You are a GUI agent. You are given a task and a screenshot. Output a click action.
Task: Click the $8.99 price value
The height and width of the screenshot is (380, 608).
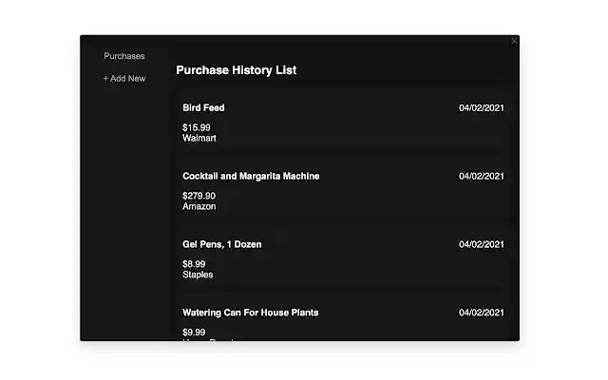tap(194, 264)
